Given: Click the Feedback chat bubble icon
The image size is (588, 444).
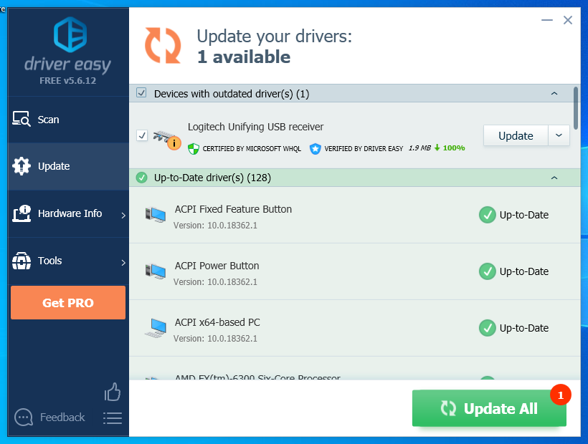Looking at the screenshot, I should (24, 417).
